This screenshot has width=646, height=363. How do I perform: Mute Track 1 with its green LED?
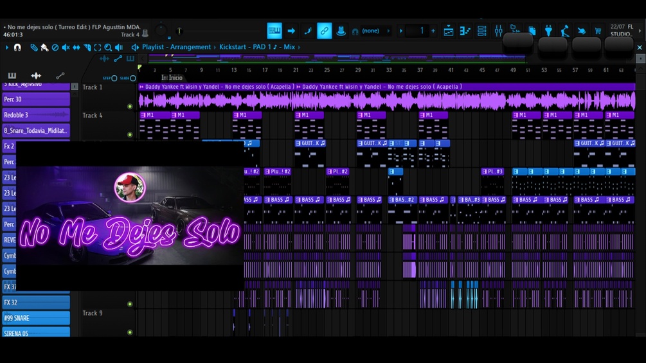tap(130, 107)
